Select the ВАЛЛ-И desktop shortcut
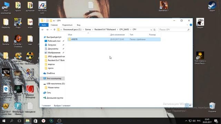Screen dimensions: 221x124 click(6, 74)
